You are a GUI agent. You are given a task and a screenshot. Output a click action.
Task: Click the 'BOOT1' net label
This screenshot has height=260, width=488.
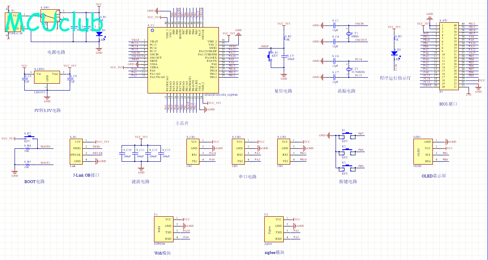[45, 163]
